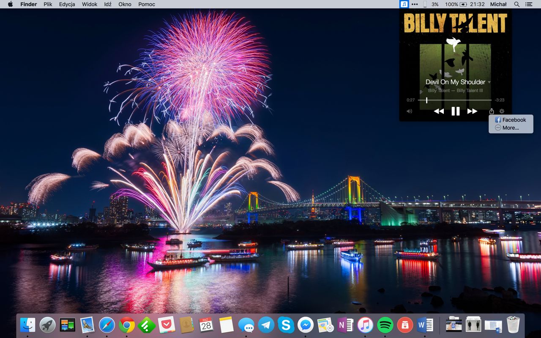
Task: Open Pocket in the Dock
Action: click(167, 325)
